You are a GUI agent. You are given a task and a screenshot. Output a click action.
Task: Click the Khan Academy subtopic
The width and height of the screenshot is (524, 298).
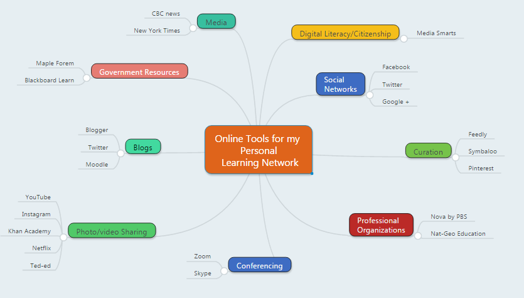pos(29,231)
